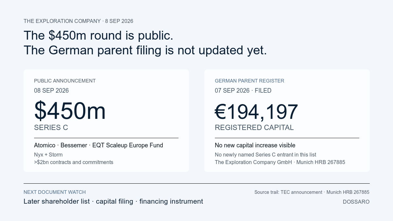Open the Exploration Company GmbH Munich HRB entry
This screenshot has width=393, height=221.
pos(280,162)
